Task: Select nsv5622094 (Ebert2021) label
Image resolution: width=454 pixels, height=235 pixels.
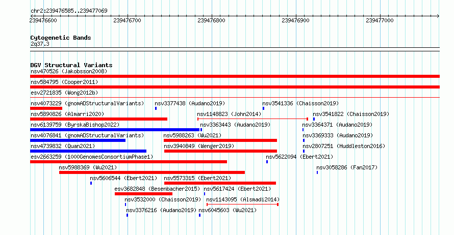Action: coord(299,157)
